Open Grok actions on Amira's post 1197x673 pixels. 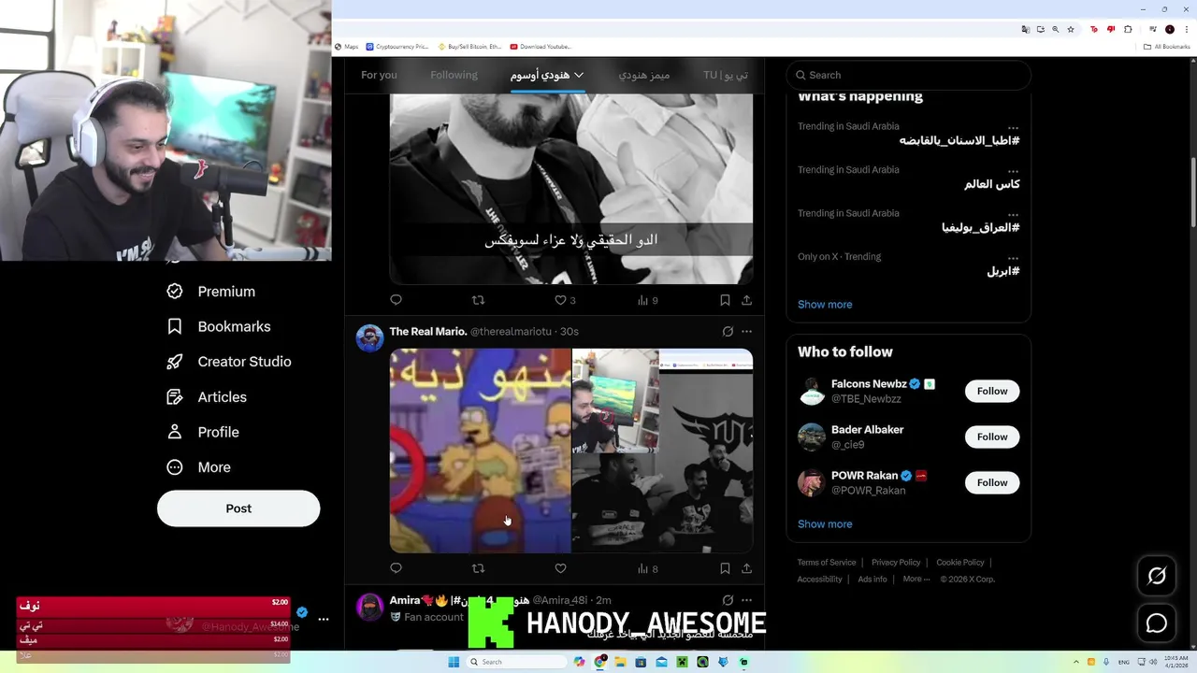(728, 600)
